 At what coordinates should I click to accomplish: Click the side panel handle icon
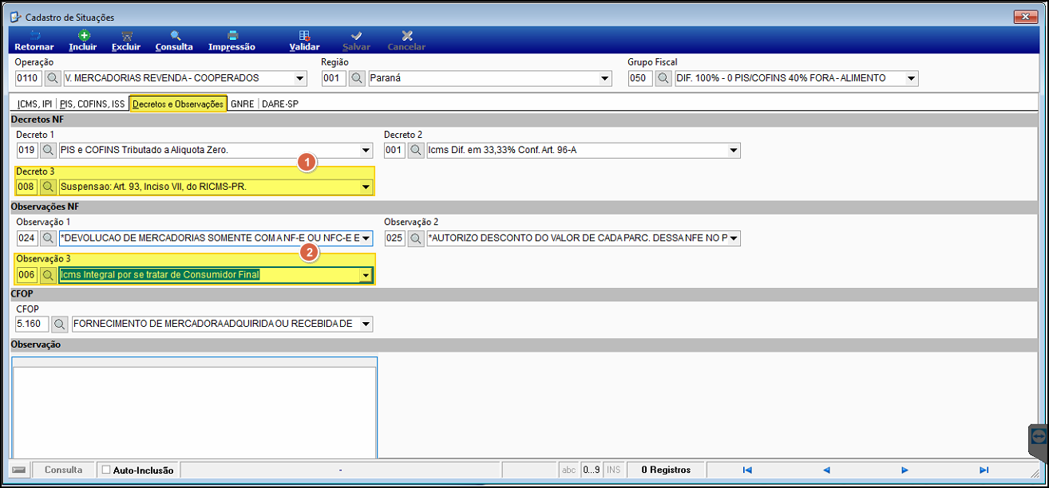coord(1039,436)
